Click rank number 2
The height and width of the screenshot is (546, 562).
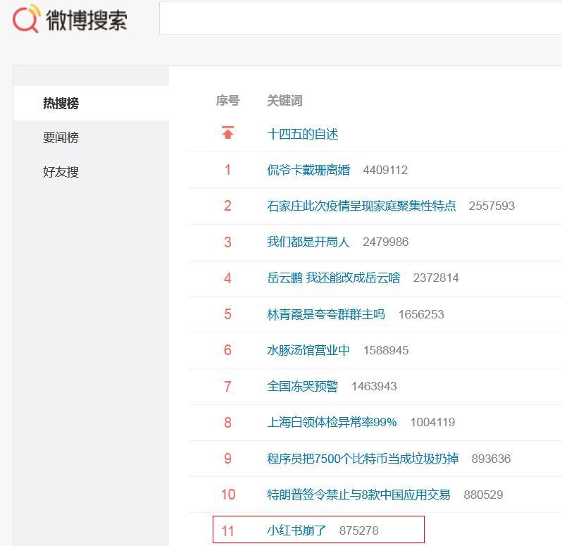click(227, 206)
